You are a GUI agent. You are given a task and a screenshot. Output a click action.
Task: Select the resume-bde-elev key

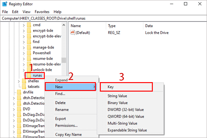tap(47, 64)
